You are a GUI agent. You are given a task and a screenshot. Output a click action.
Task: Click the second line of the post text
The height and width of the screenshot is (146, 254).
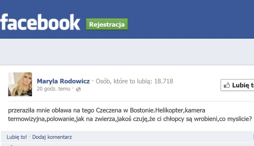[x=130, y=119]
